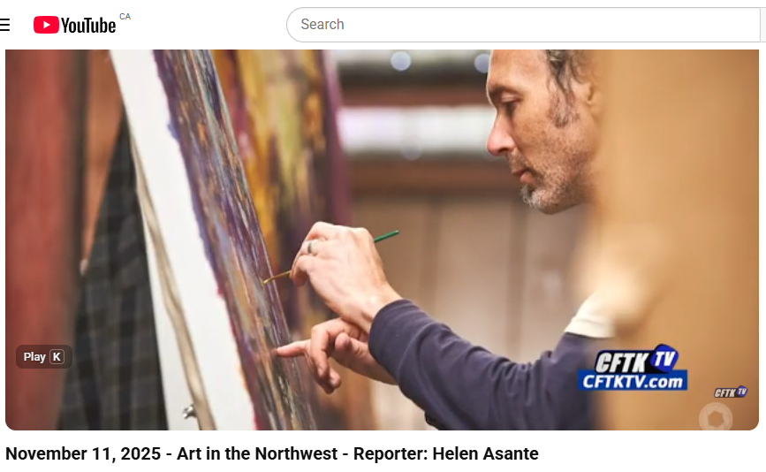Click the CFTKTV.com blue banner text
This screenshot has height=472, width=766.
coord(633,381)
